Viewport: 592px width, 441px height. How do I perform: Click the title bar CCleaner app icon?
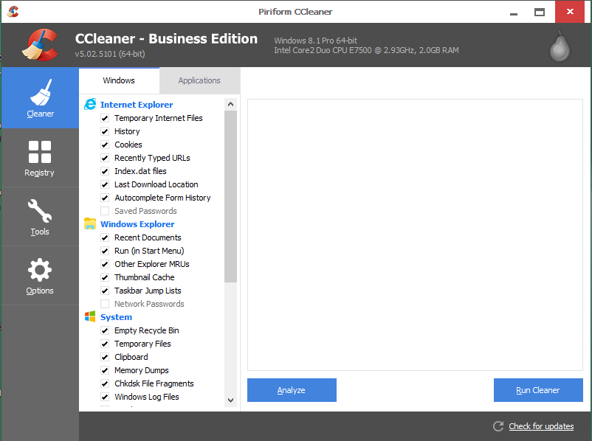click(x=13, y=12)
